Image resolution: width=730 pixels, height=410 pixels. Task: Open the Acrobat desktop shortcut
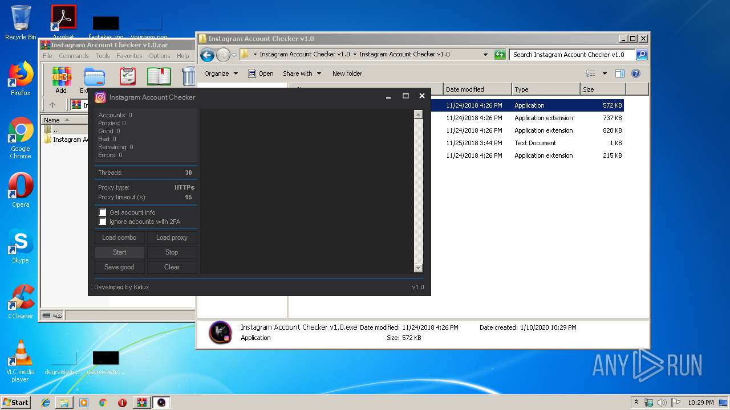click(63, 22)
